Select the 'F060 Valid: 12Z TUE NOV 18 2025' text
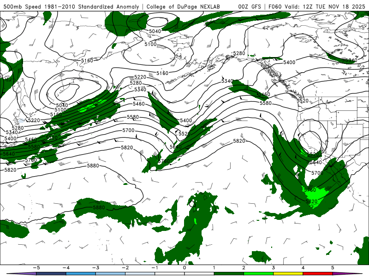 click(317, 6)
